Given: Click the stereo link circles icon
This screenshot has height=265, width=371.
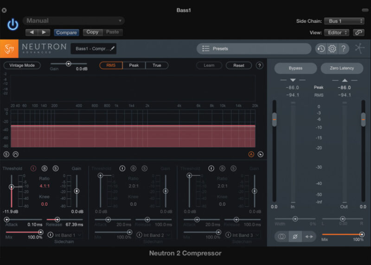Looking at the screenshot, I should point(281,237).
